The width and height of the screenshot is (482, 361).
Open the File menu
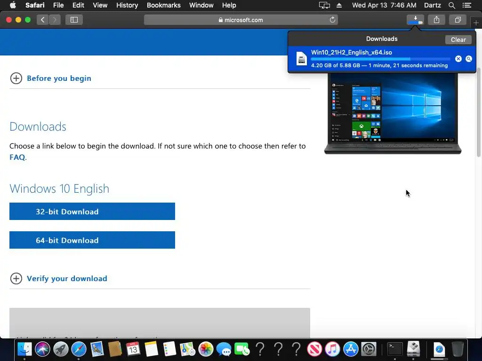click(58, 5)
